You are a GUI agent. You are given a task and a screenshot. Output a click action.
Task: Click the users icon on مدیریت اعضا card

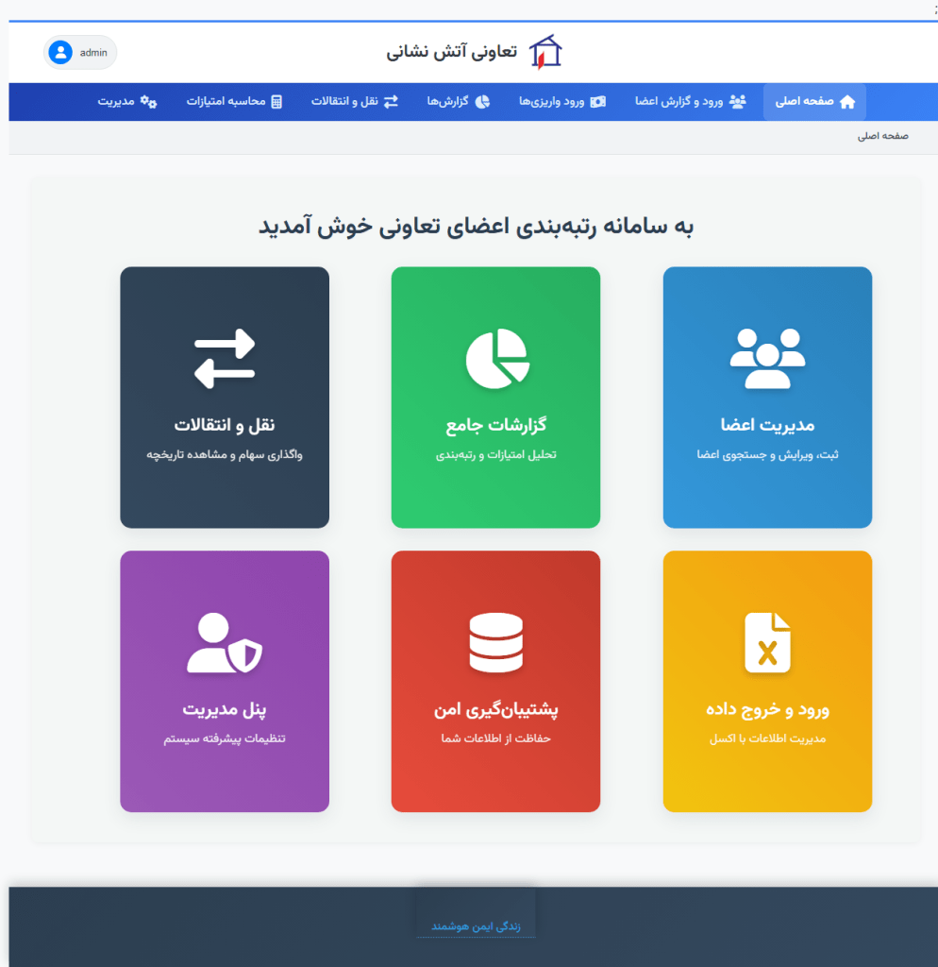767,359
